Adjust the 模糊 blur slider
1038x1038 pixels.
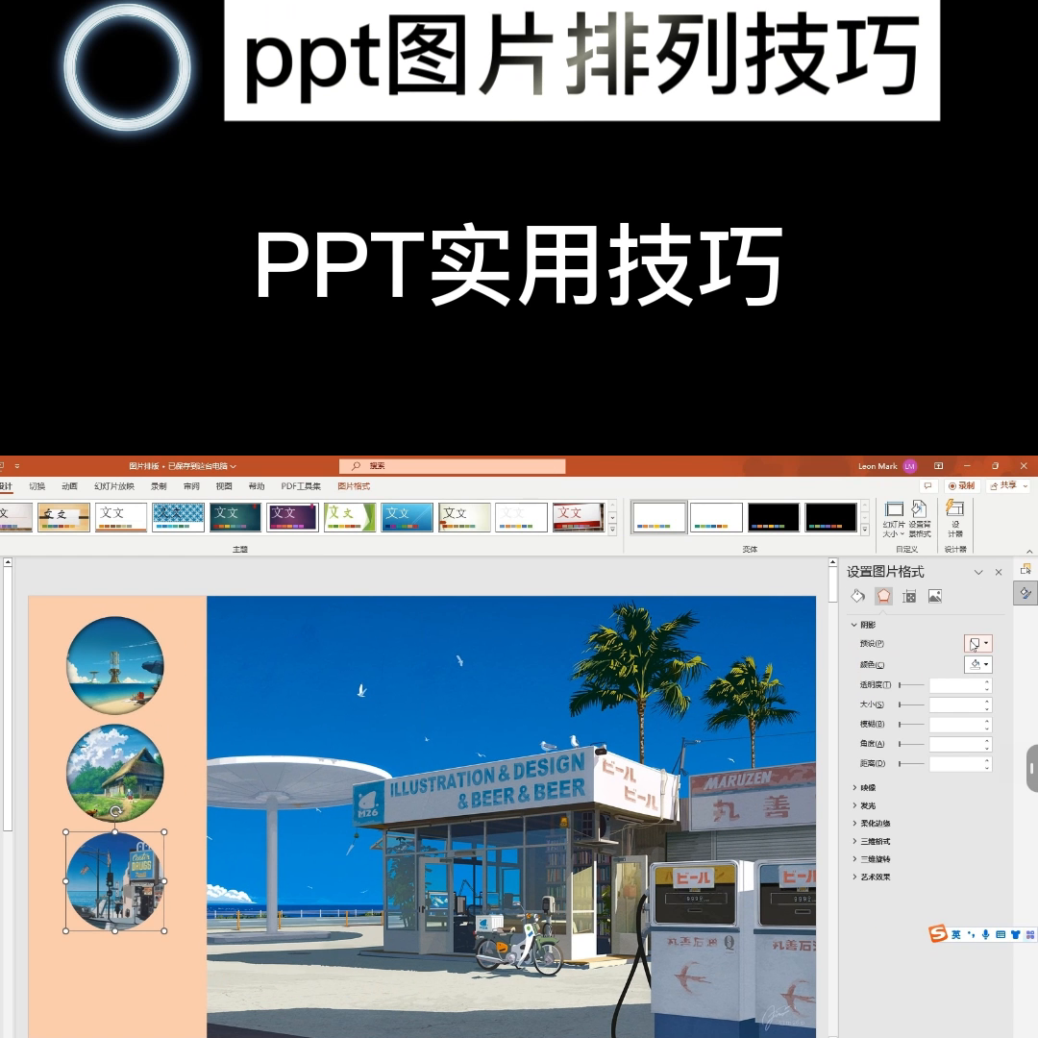(911, 725)
